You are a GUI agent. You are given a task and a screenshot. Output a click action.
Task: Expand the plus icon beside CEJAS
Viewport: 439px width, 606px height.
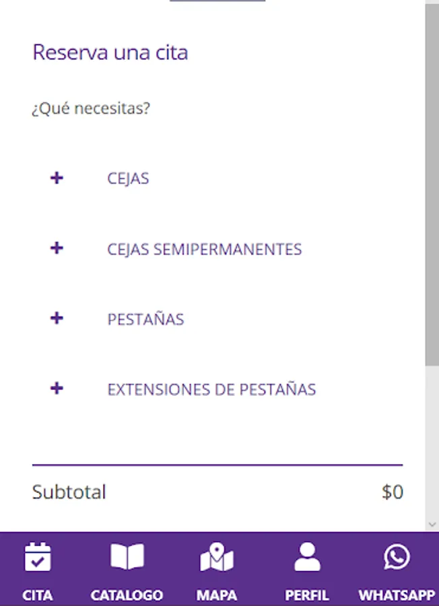tap(57, 178)
